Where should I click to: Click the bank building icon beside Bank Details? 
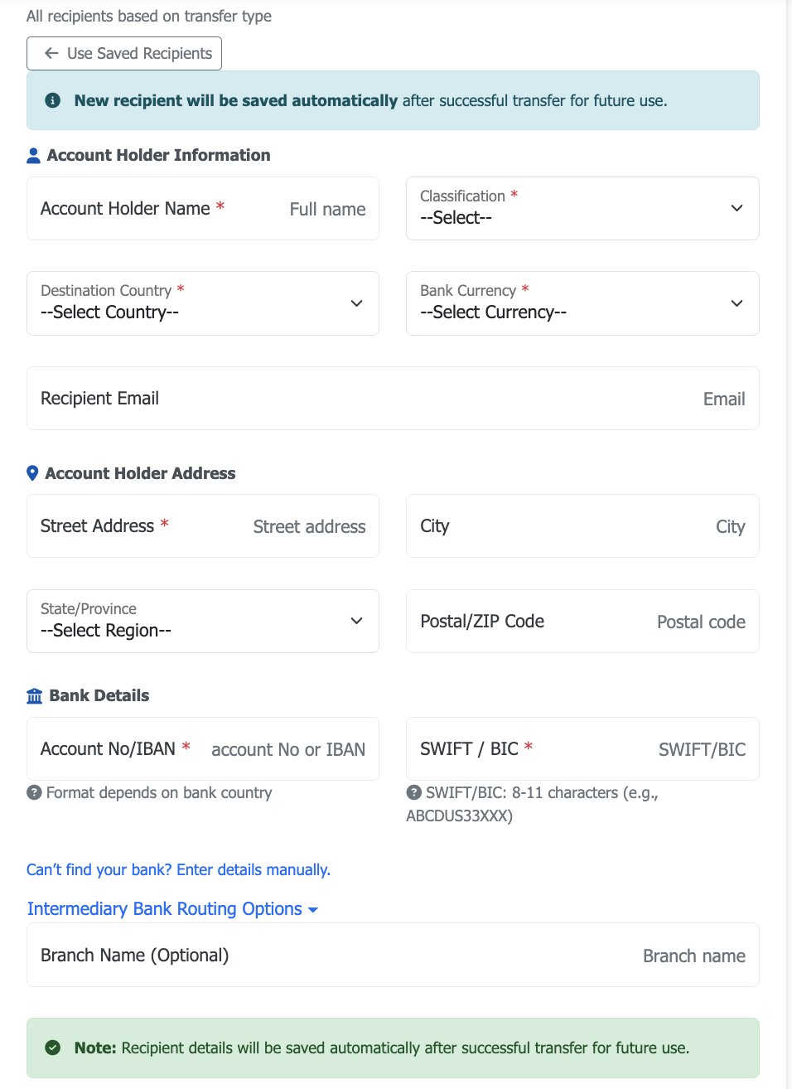click(35, 696)
